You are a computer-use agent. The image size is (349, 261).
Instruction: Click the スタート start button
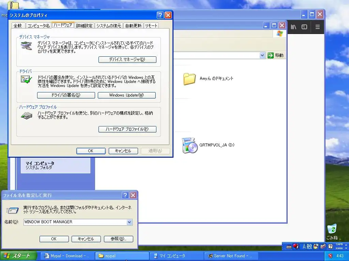[18, 256]
